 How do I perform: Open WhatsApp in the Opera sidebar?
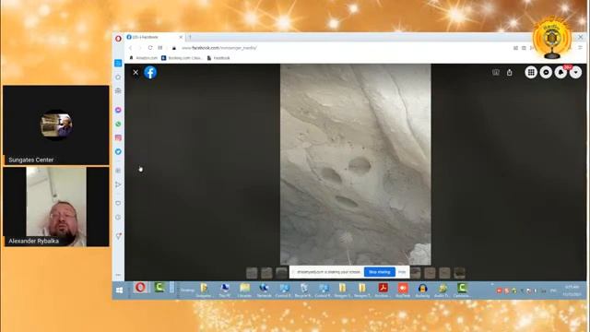coord(118,124)
